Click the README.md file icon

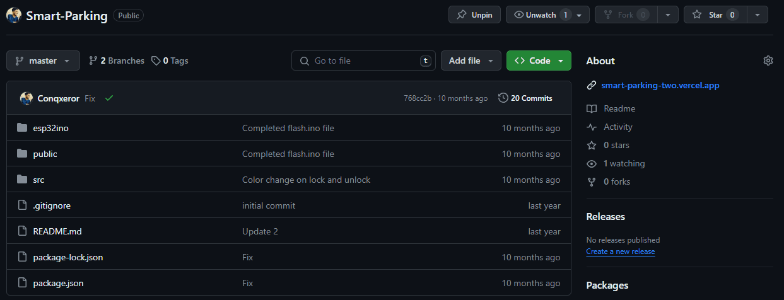click(x=22, y=231)
